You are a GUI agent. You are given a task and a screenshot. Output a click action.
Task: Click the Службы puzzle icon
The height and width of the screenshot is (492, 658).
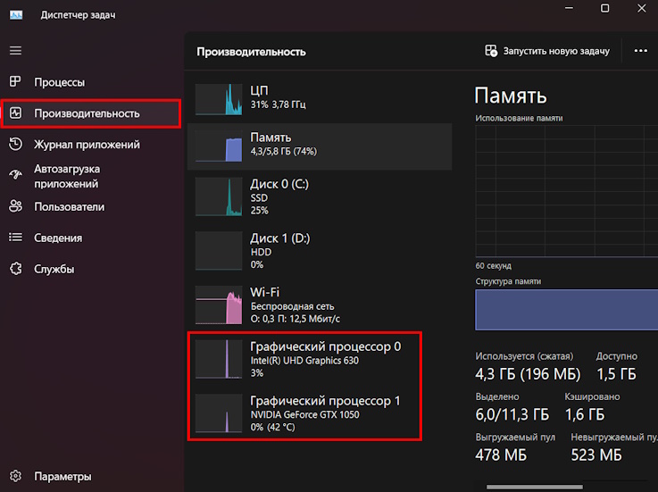(15, 268)
